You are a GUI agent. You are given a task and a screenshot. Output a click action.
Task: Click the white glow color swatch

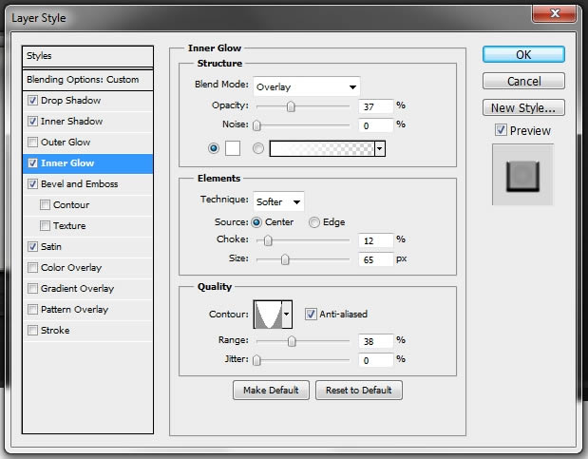pos(233,148)
